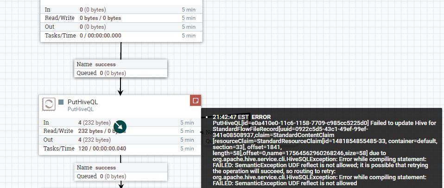Click PutHiveQL Tasks/Time value 120 / 00:00:00.040
444x188 pixels.
click(102, 149)
